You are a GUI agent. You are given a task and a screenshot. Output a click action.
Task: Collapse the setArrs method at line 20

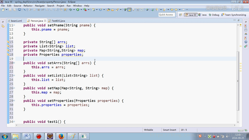tap(14, 63)
